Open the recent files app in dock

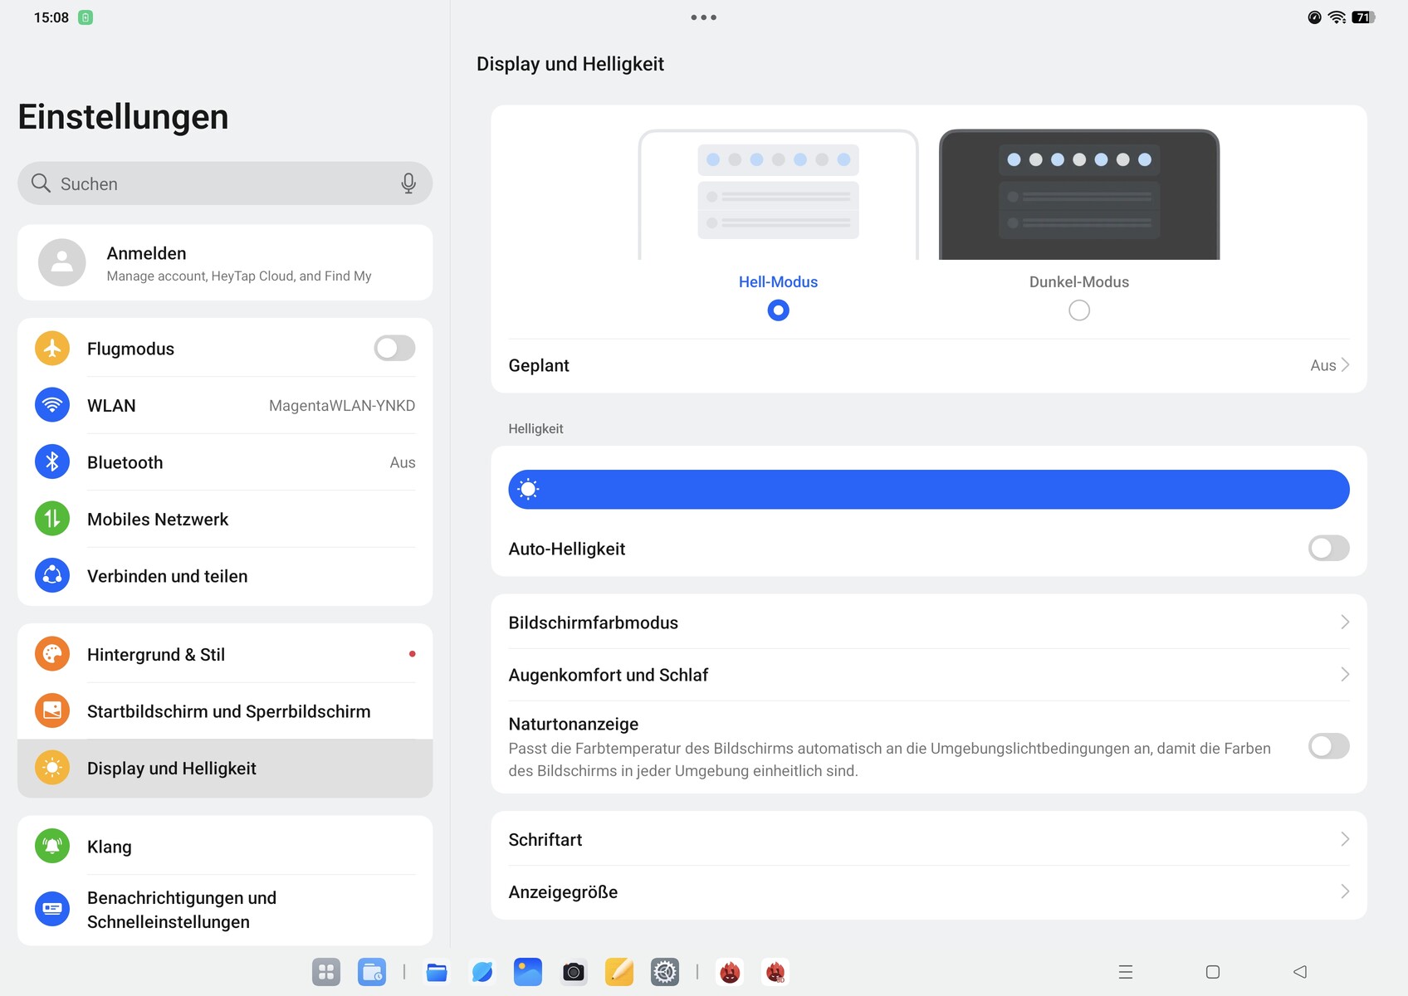click(372, 972)
